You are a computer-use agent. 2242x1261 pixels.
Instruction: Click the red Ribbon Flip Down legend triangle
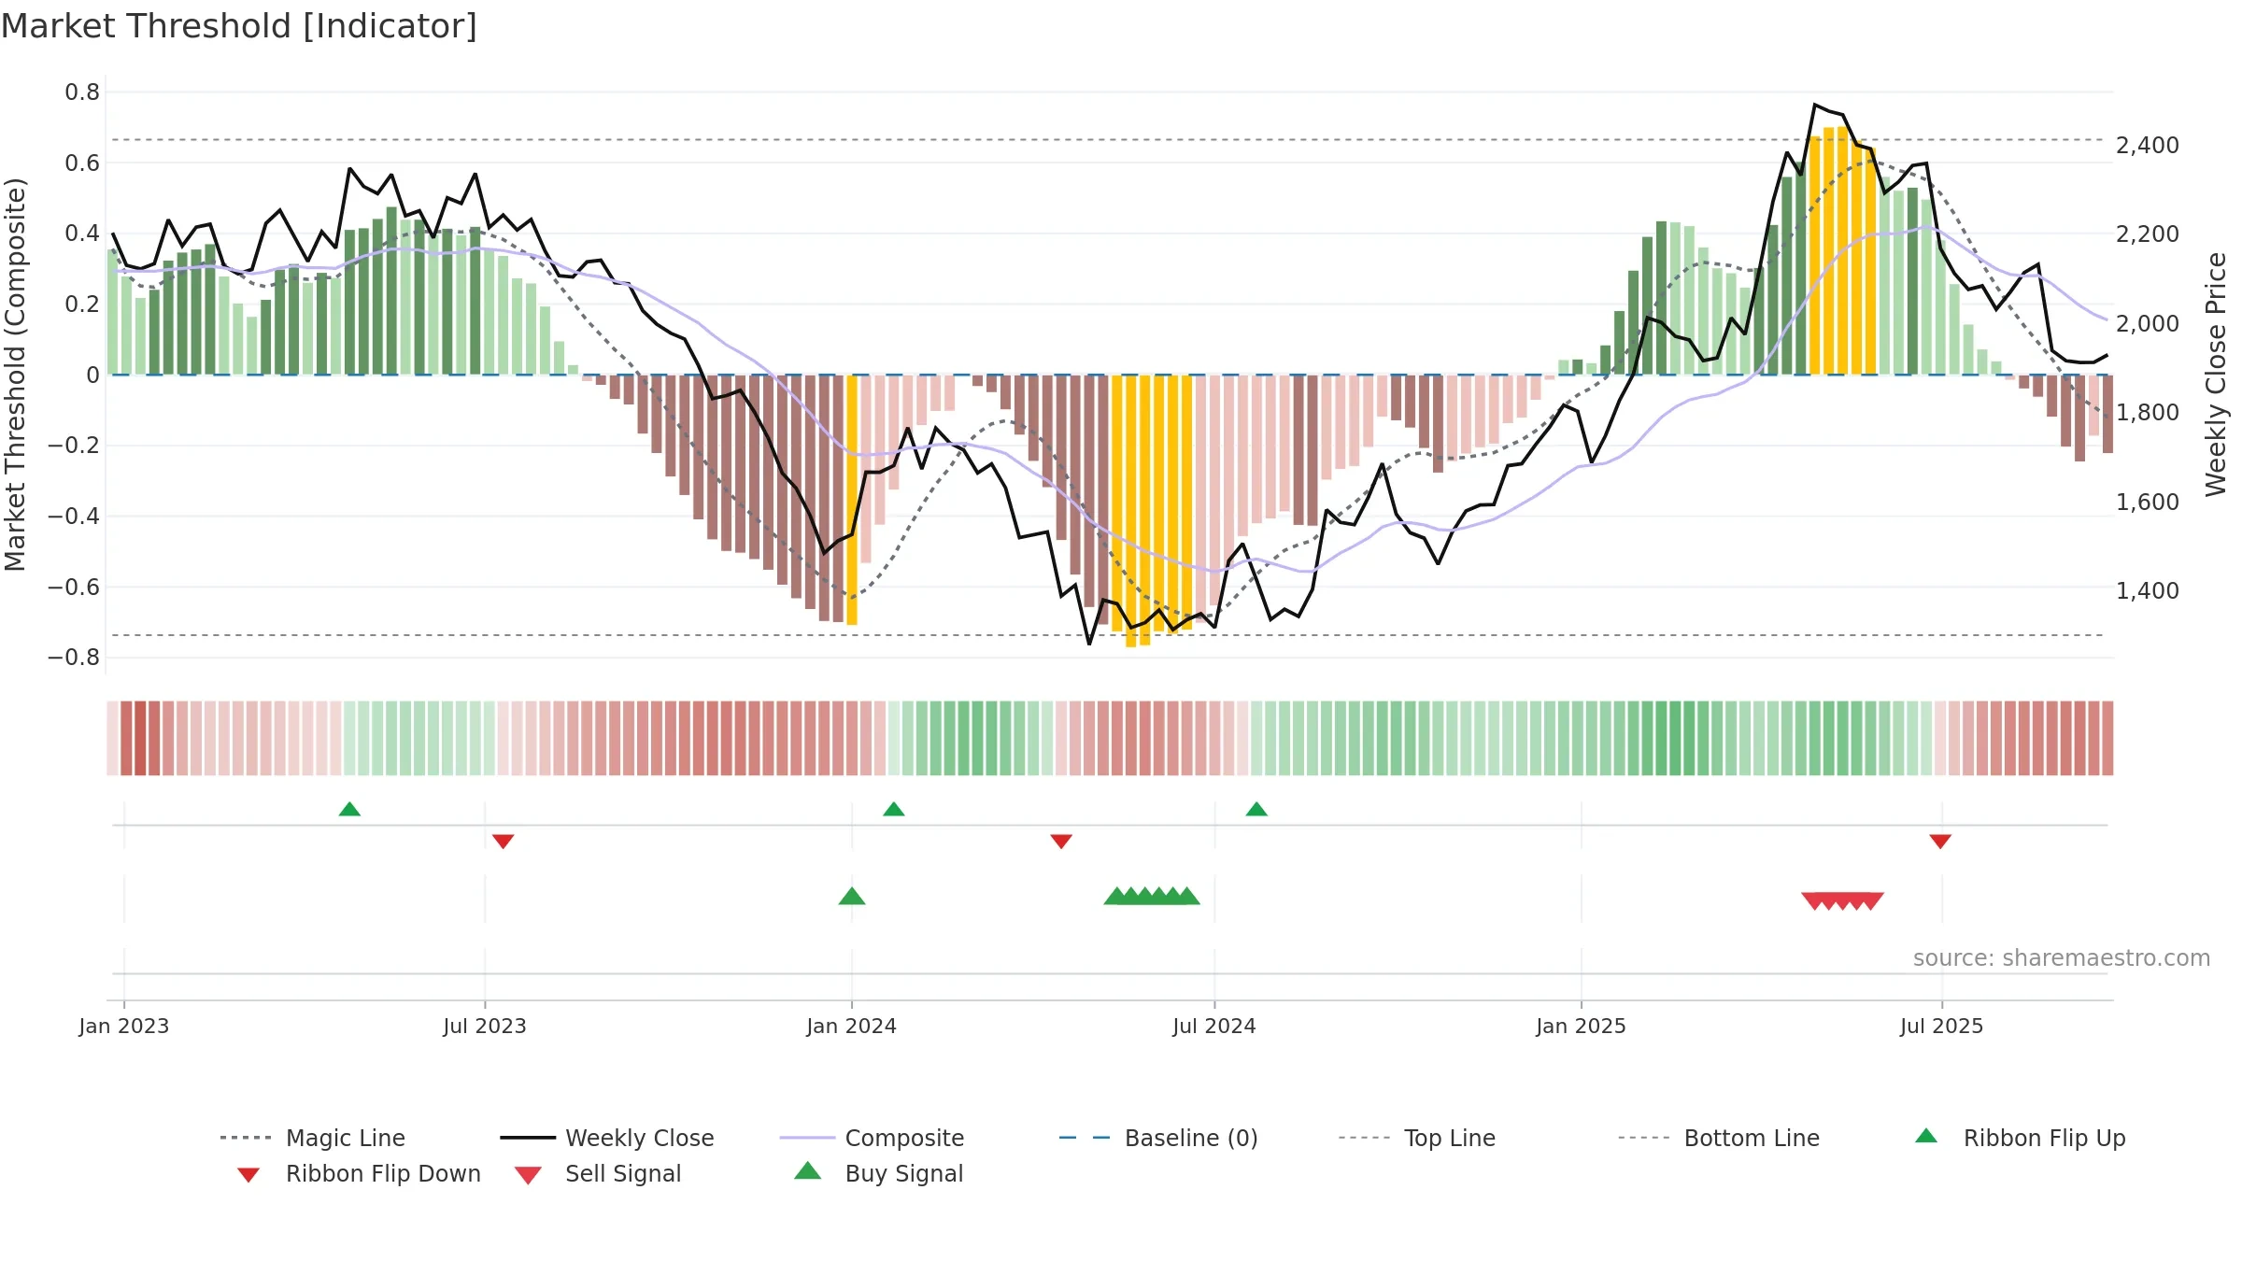[248, 1175]
